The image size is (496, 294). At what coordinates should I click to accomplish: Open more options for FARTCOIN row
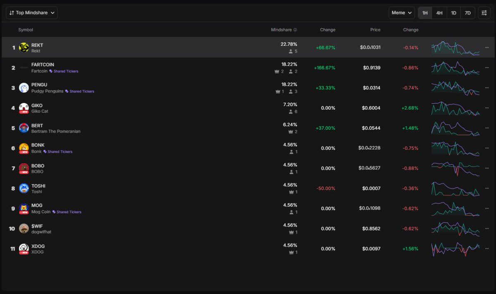pos(486,67)
